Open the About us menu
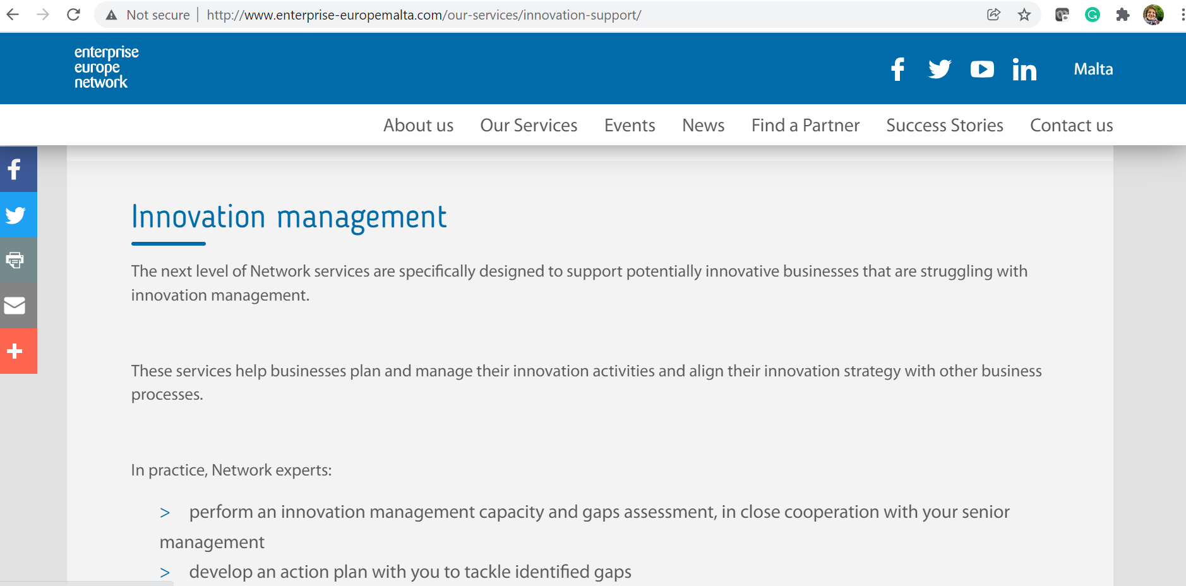This screenshot has height=586, width=1186. point(418,125)
